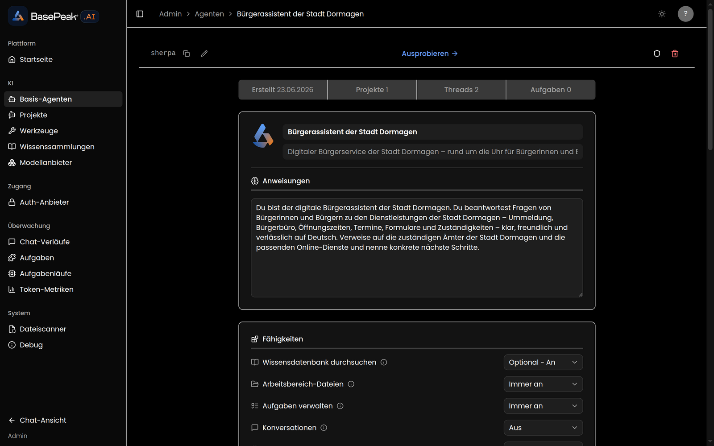
Task: Show info for Arbeitsbereich-Dateien
Action: pyautogui.click(x=351, y=384)
